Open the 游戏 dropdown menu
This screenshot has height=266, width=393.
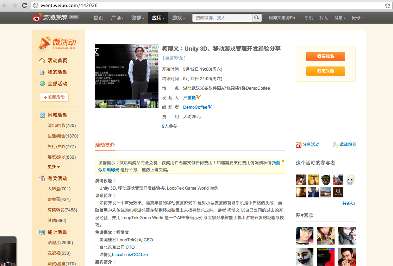(x=179, y=18)
